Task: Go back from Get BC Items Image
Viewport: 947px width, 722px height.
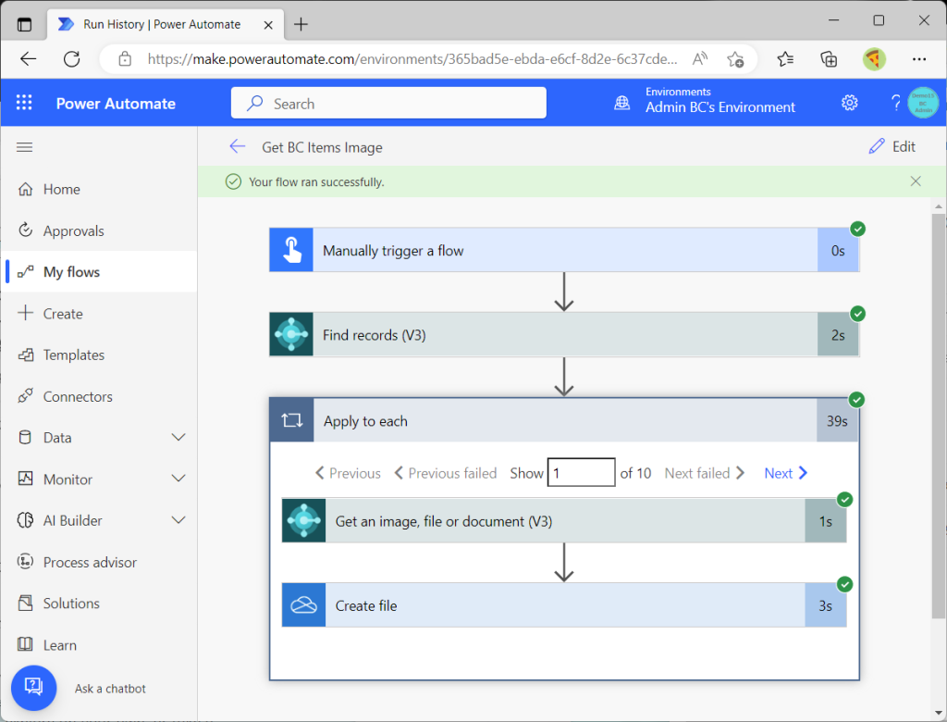Action: (238, 146)
